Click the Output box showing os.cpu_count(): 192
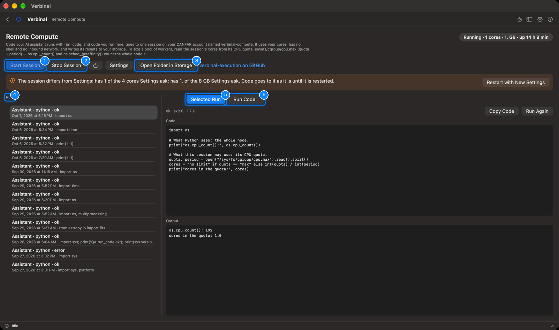The image size is (559, 330). click(x=359, y=270)
